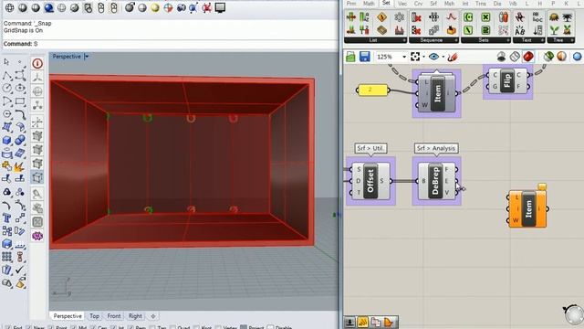
Task: Click the red curve icon in Sequence panel
Action: tap(451, 17)
